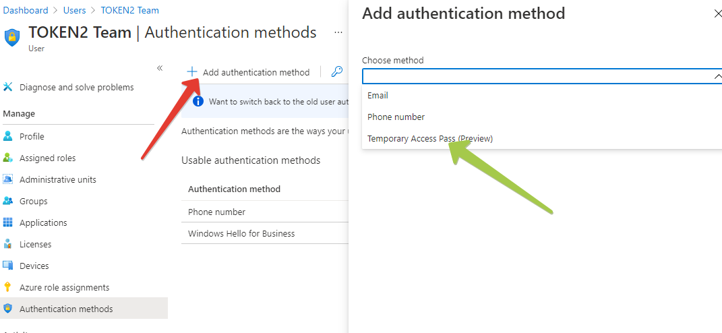Choose Temporary Access Pass (Preview) option
The width and height of the screenshot is (722, 333).
coord(542,138)
